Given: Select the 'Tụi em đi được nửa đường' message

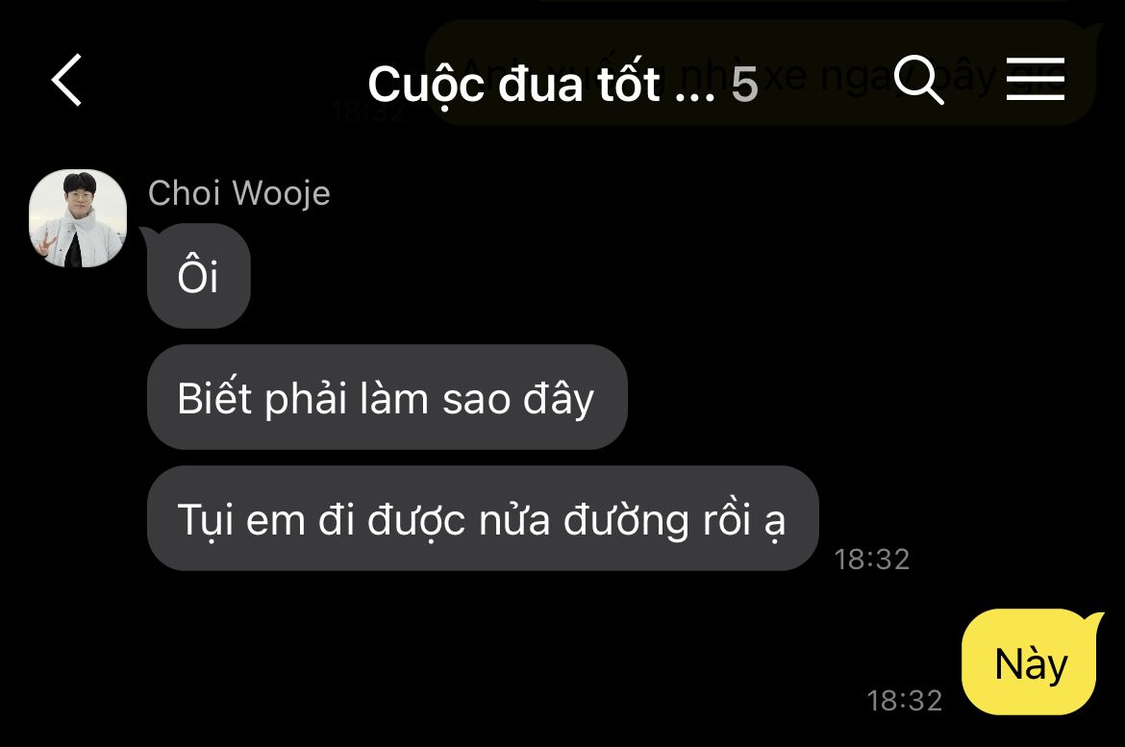Looking at the screenshot, I should (x=482, y=519).
